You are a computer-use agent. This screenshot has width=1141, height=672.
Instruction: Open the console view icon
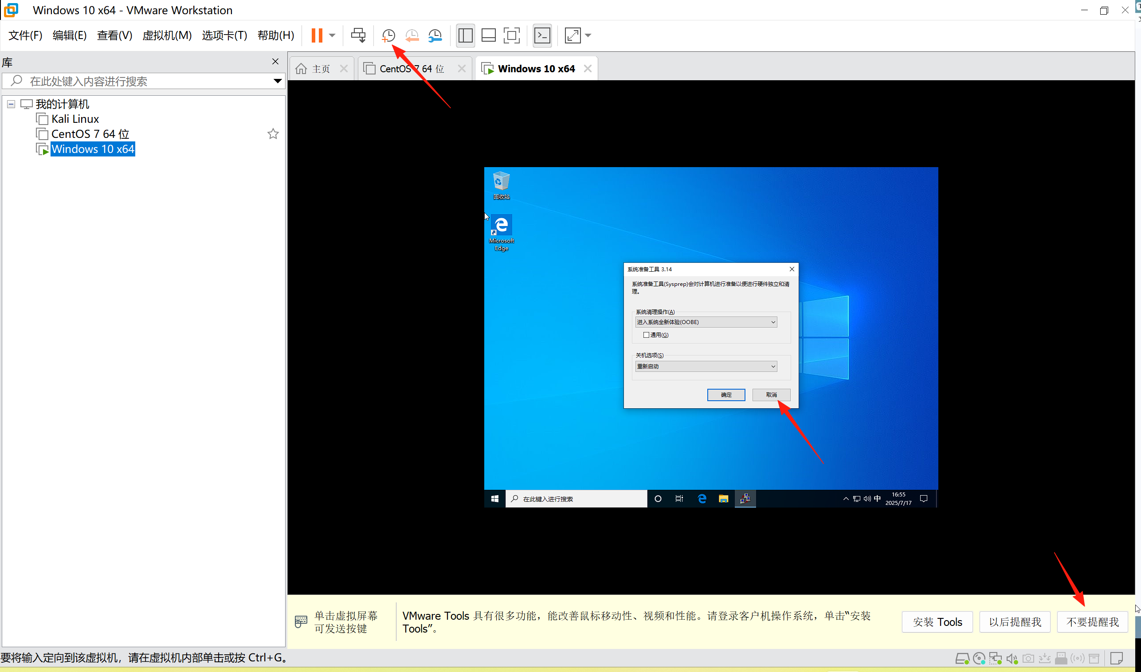click(x=542, y=35)
